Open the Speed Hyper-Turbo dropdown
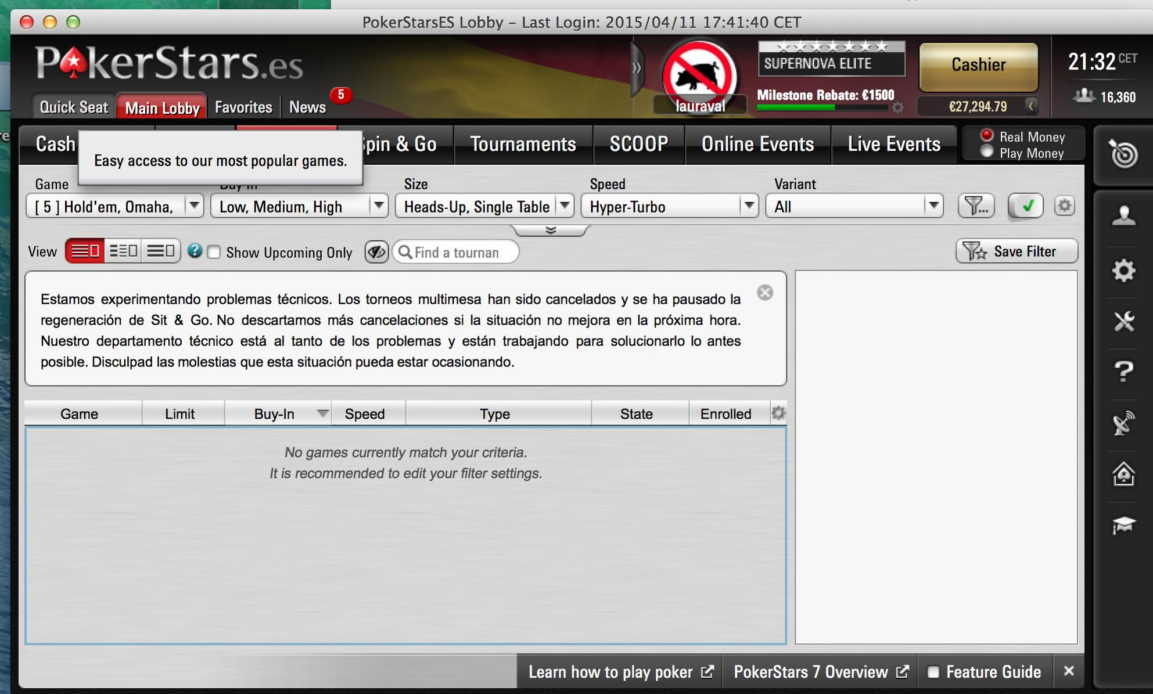1153x694 pixels. pyautogui.click(x=670, y=206)
